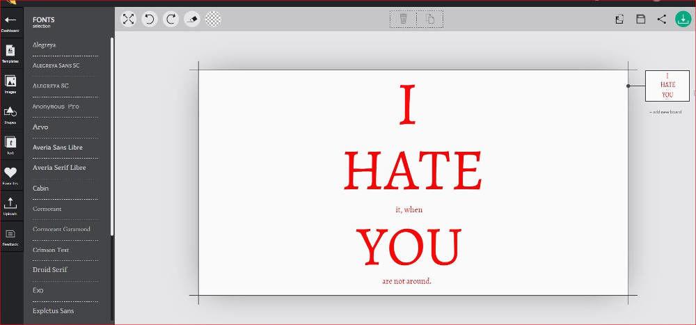The height and width of the screenshot is (325, 696).
Task: Select the "it, when" text on canvas
Action: (x=409, y=209)
